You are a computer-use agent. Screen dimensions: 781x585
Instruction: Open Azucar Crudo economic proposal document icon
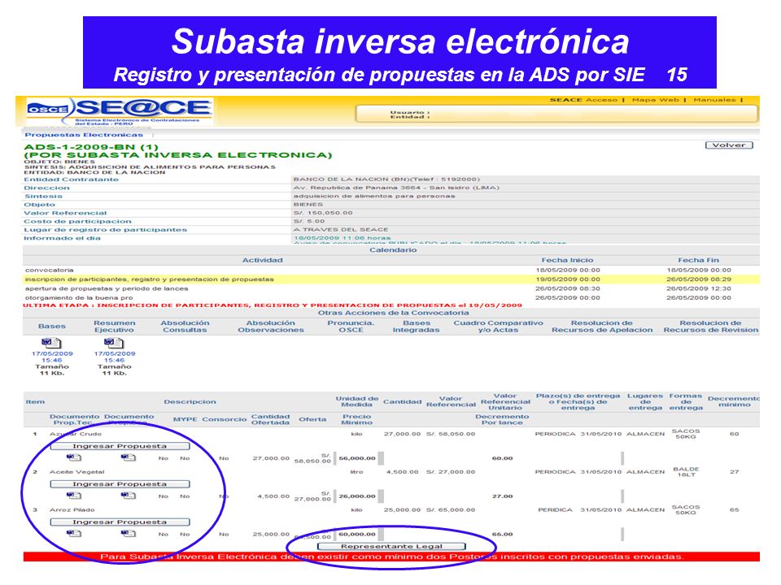click(128, 457)
